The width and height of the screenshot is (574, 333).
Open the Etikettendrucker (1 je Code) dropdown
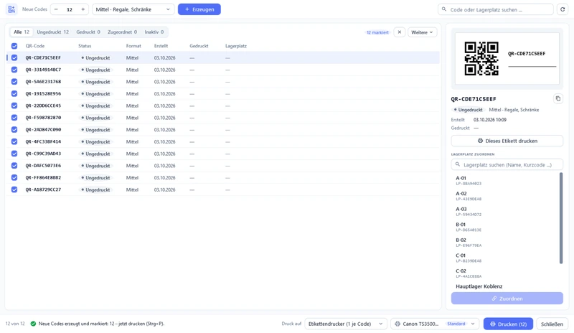pos(346,324)
